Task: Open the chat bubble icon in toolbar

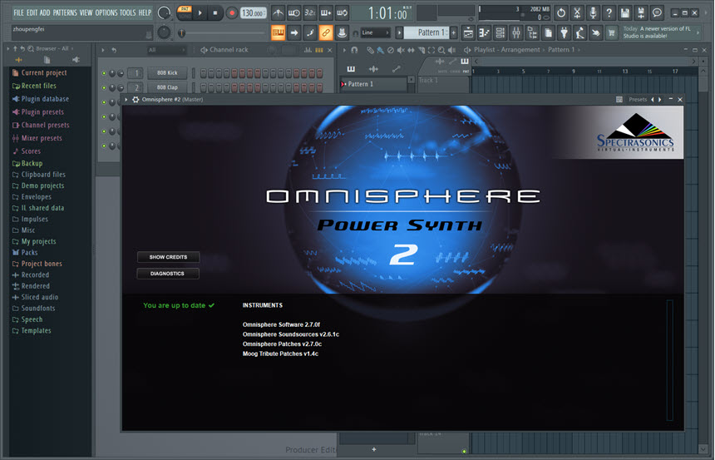Action: [x=657, y=12]
